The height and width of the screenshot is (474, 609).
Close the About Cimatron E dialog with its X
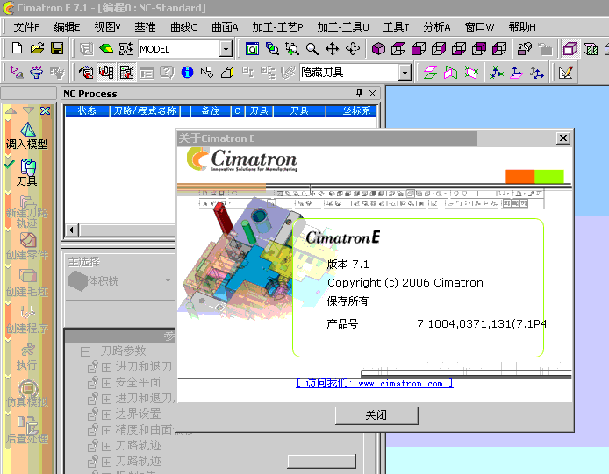[x=563, y=138]
